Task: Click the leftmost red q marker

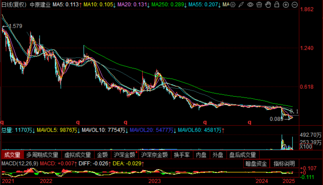Action: pyautogui.click(x=2, y=122)
